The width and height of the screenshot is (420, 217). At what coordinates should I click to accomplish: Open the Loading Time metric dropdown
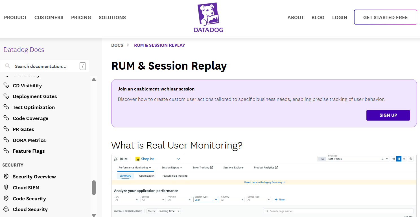tap(169, 211)
